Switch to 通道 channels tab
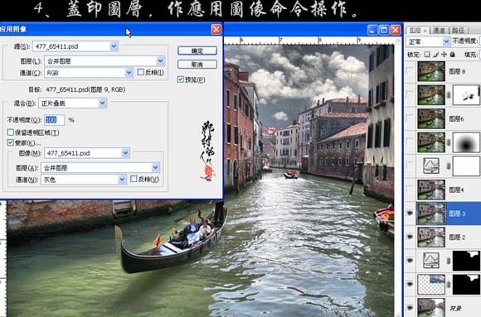Image resolution: width=481 pixels, height=317 pixels. coord(439,31)
